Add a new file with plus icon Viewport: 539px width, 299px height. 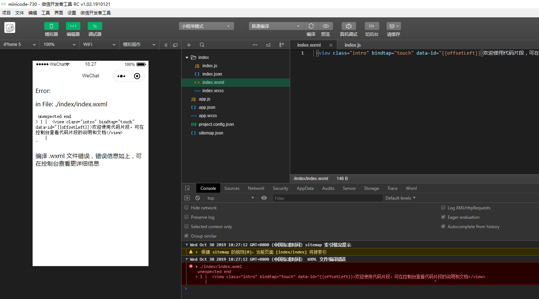189,45
